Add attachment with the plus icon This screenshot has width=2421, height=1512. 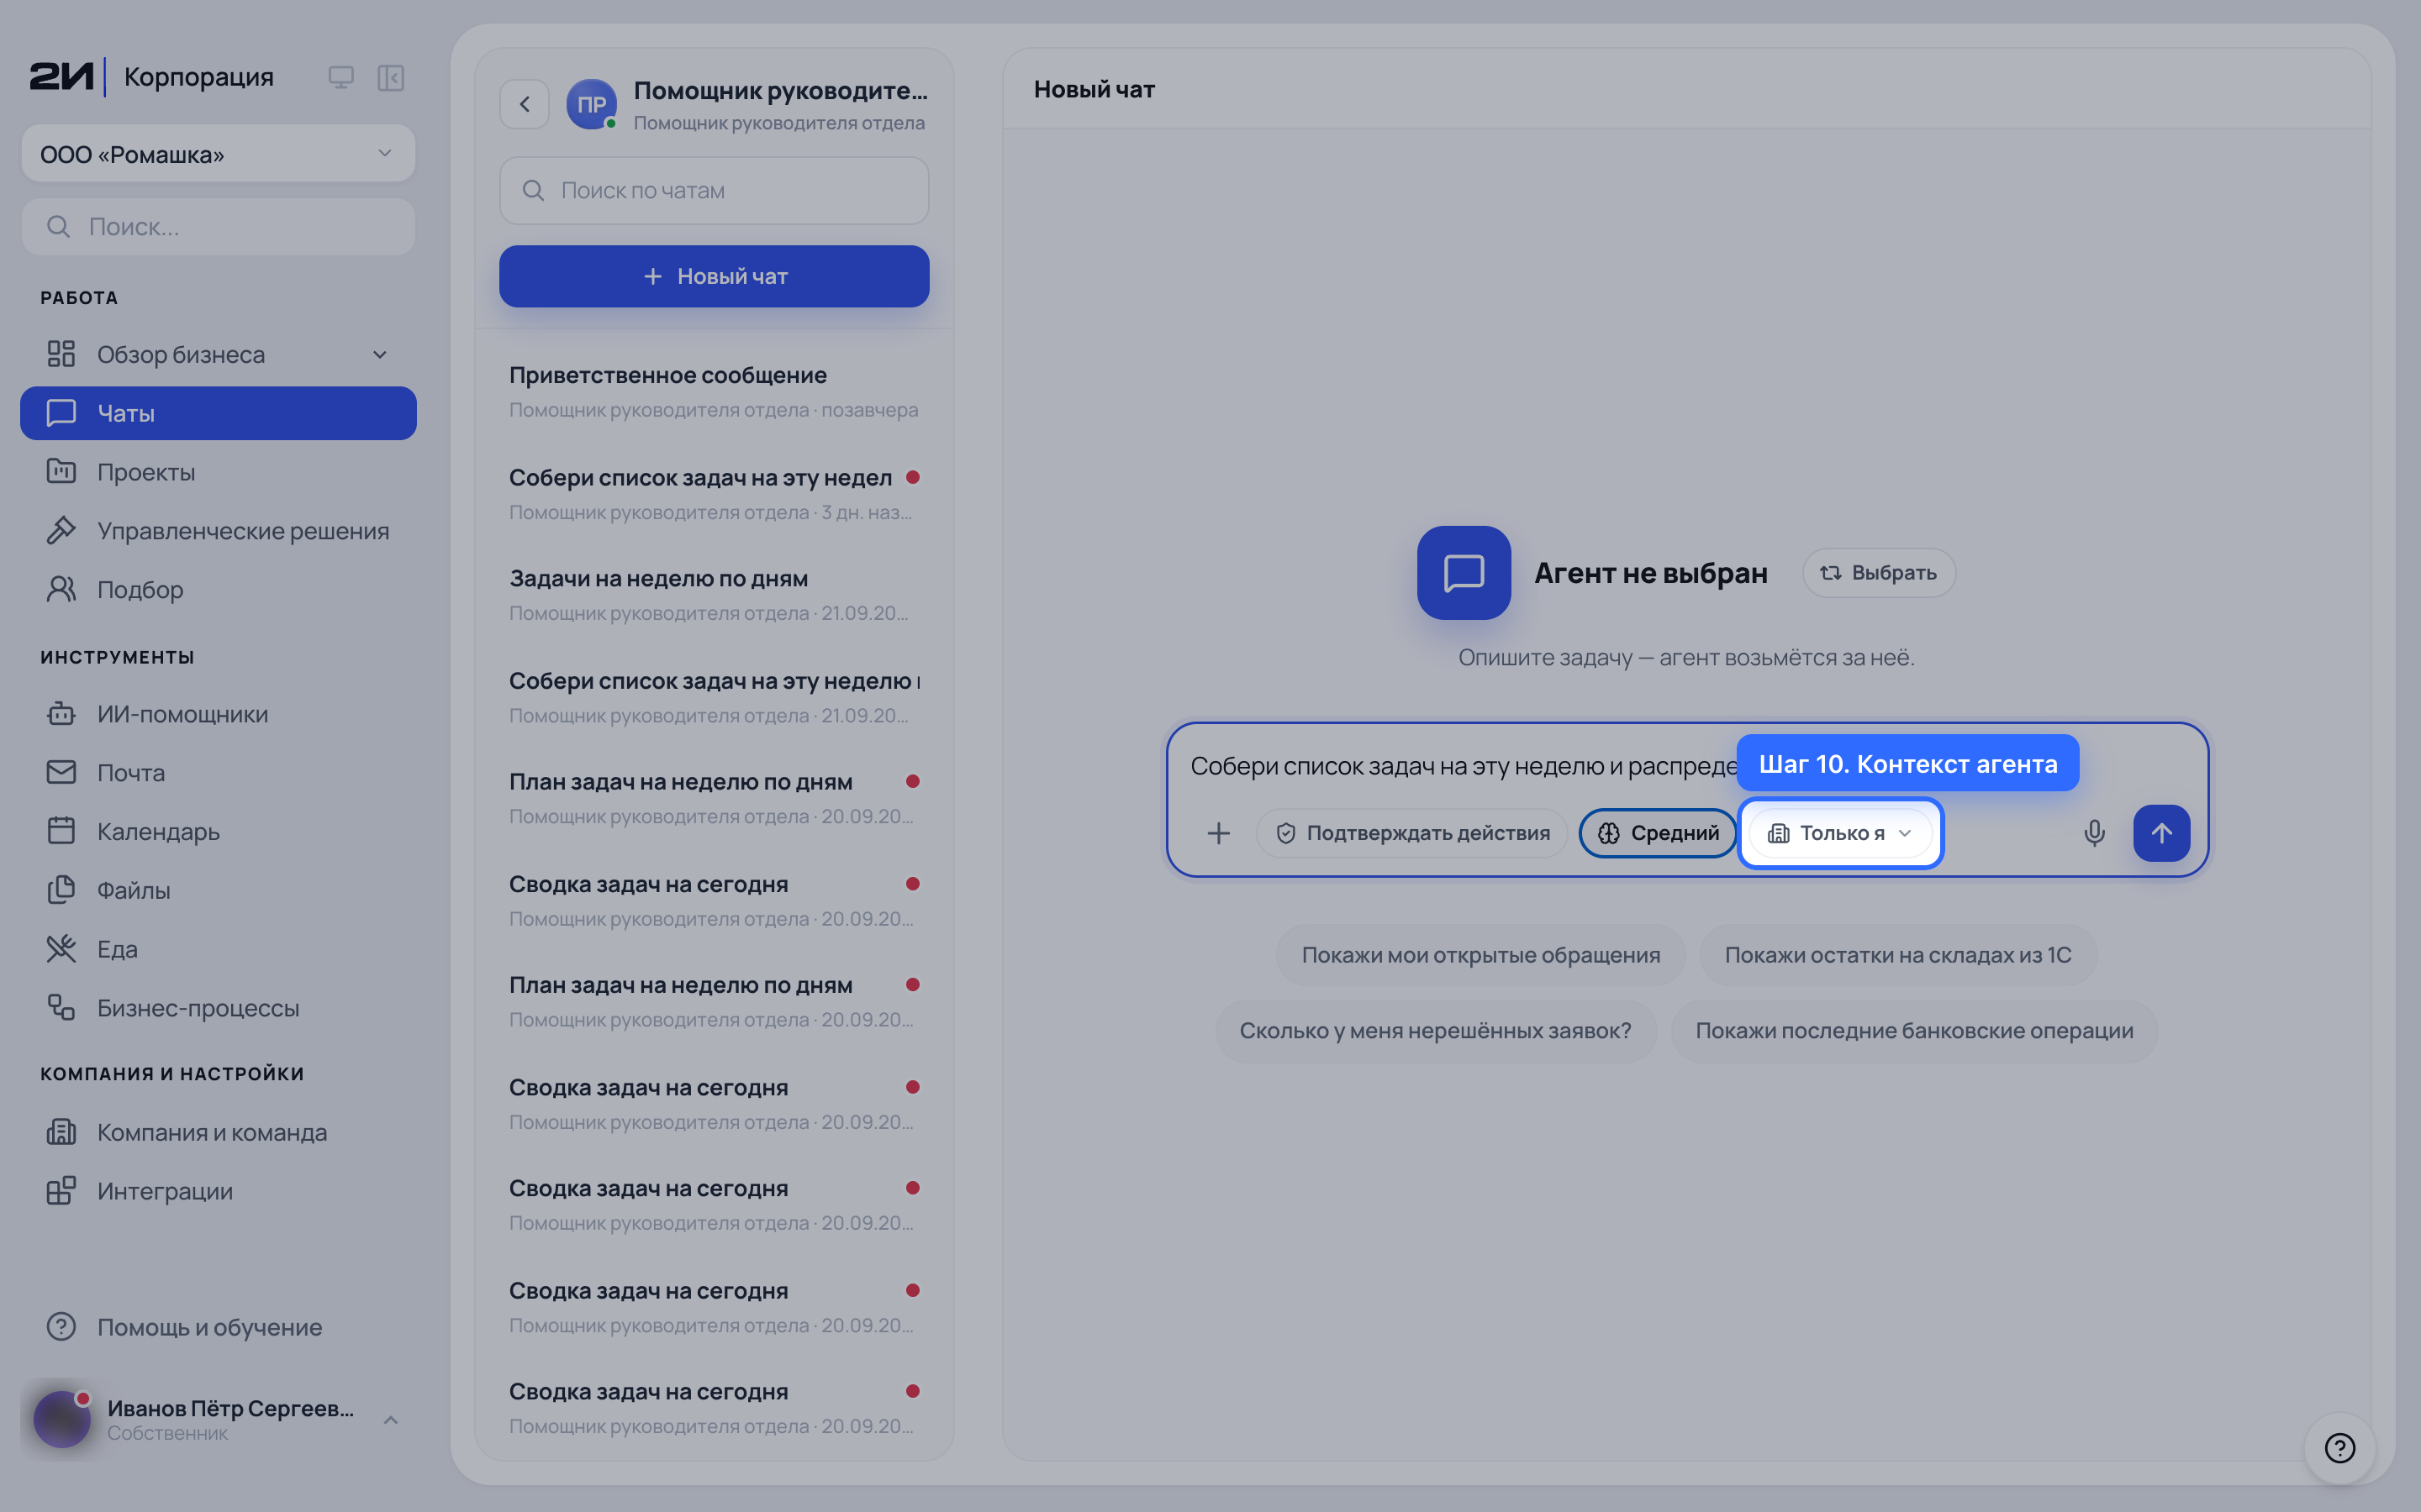click(1219, 833)
